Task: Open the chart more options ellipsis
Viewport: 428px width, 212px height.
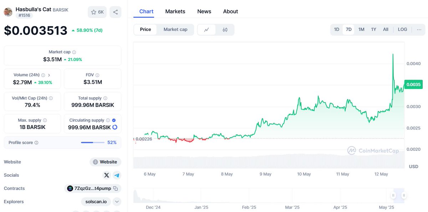Action: tap(419, 30)
